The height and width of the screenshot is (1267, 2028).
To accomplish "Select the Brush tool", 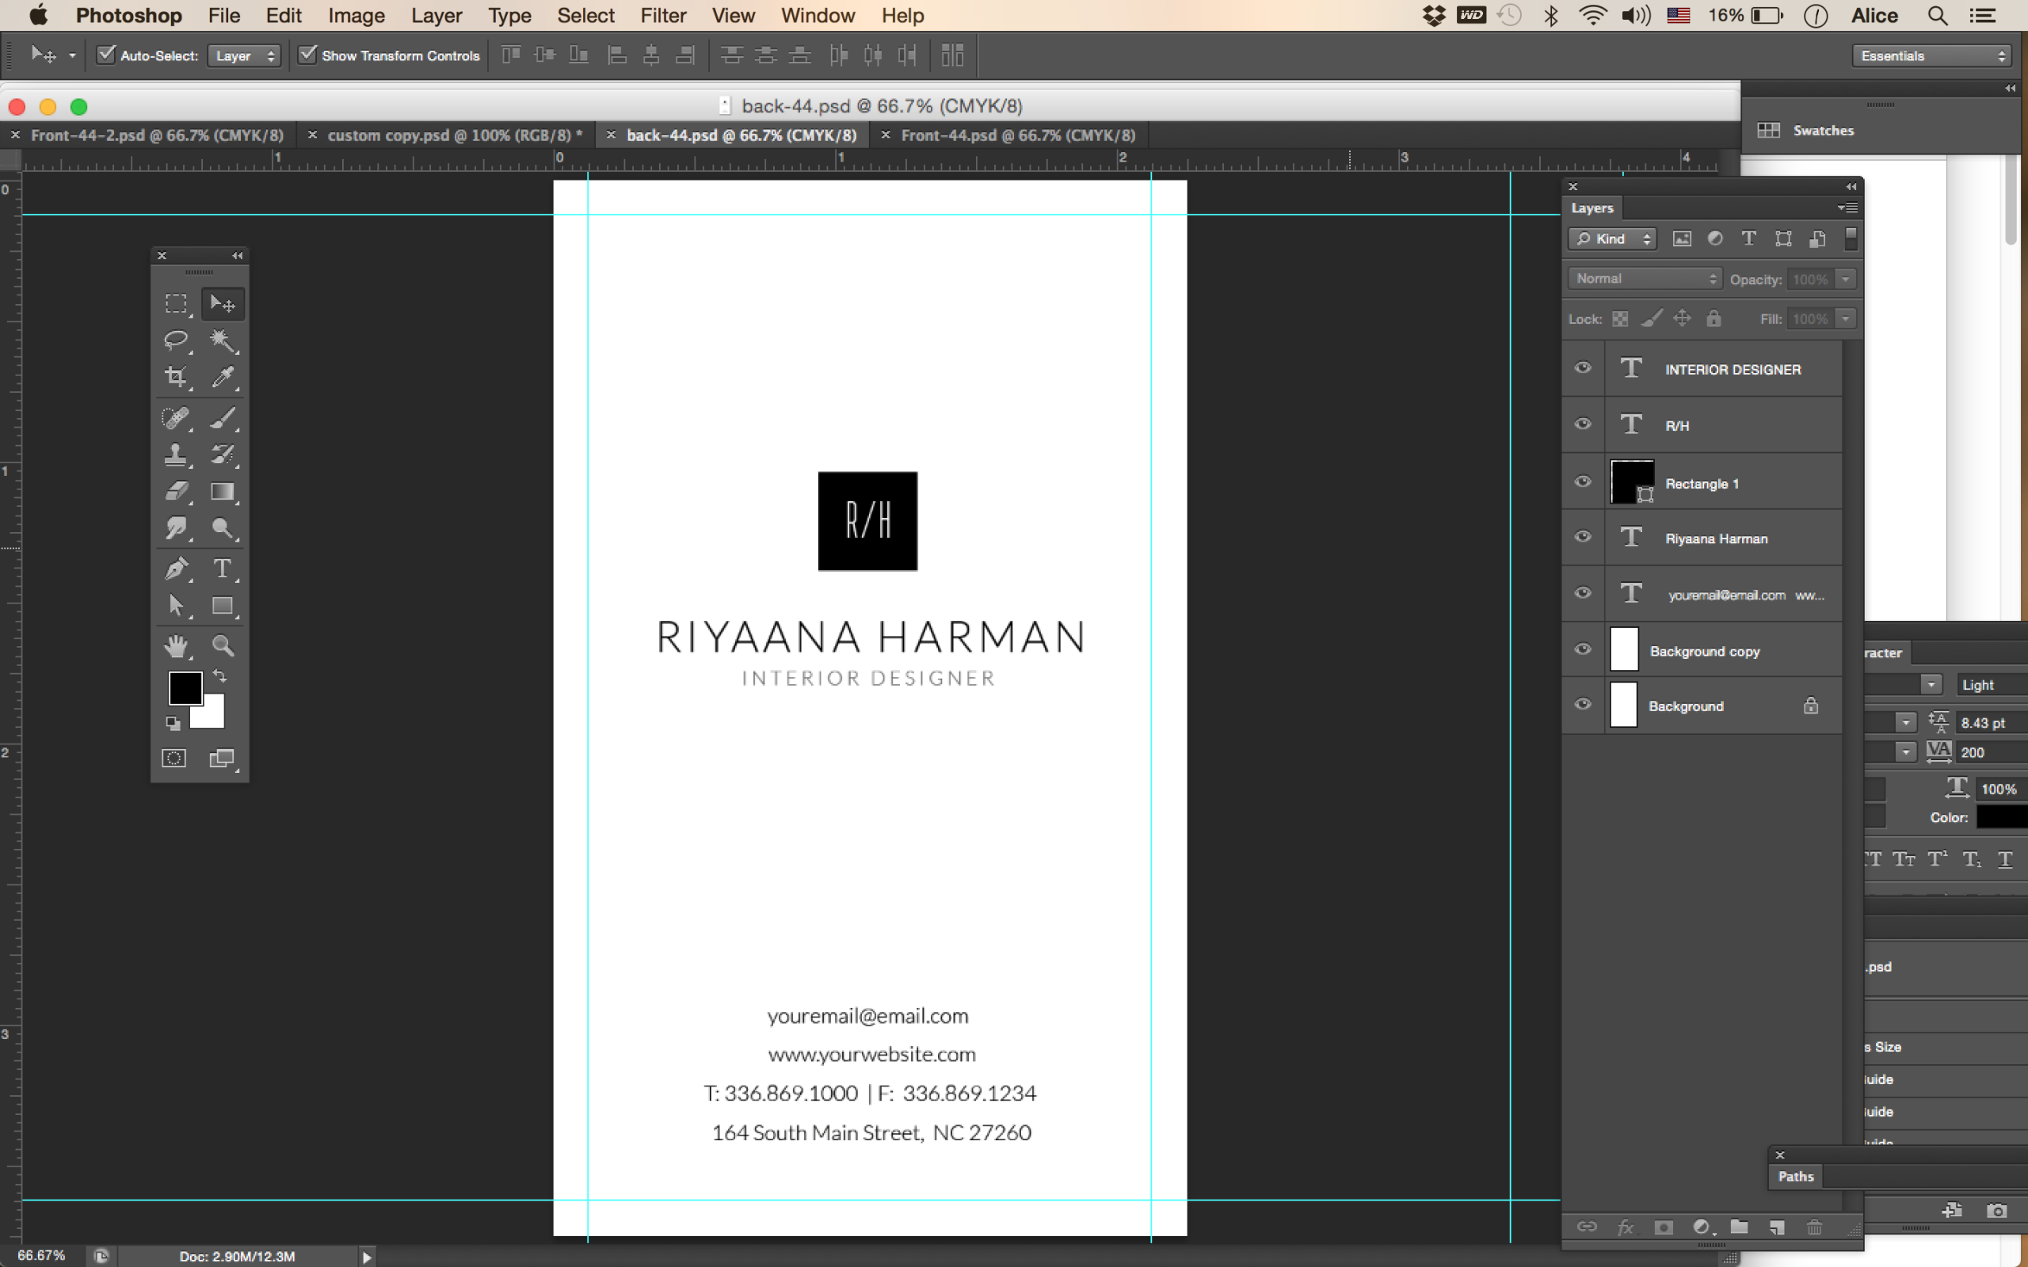I will pos(222,417).
